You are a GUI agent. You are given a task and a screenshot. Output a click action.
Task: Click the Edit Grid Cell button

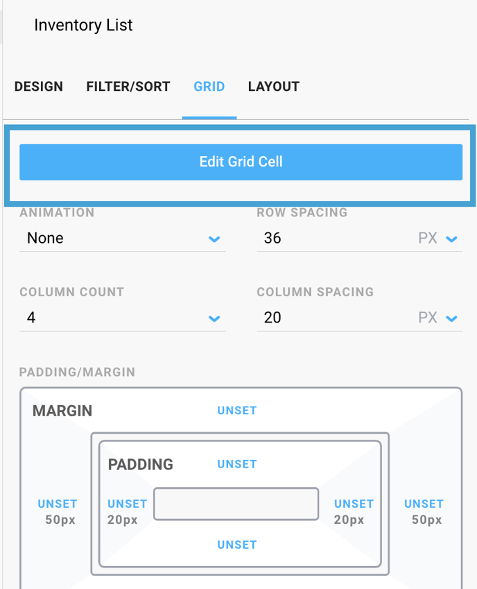click(x=240, y=162)
